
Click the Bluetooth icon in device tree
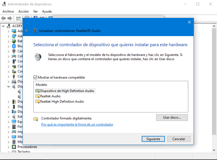[x=14, y=46]
